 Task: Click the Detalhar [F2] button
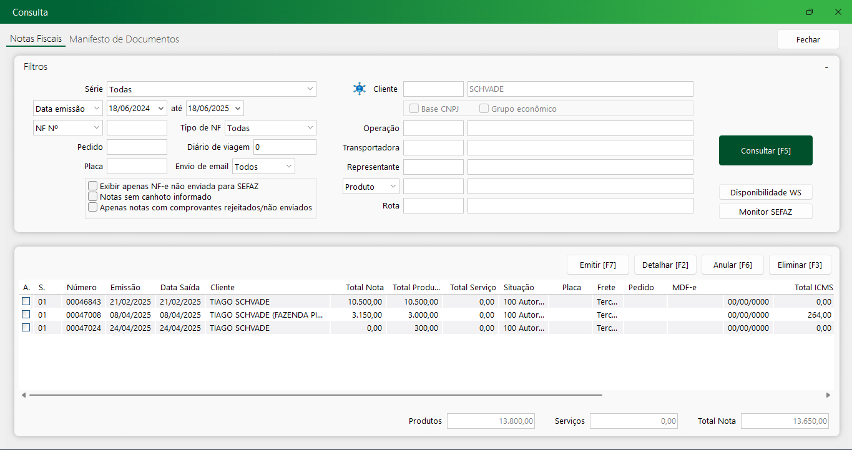click(665, 265)
